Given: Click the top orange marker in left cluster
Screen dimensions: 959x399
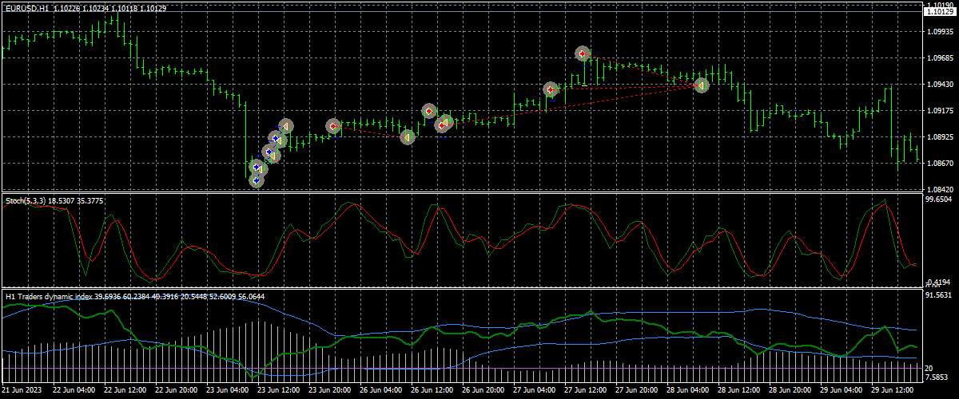Looking at the screenshot, I should coord(286,126).
